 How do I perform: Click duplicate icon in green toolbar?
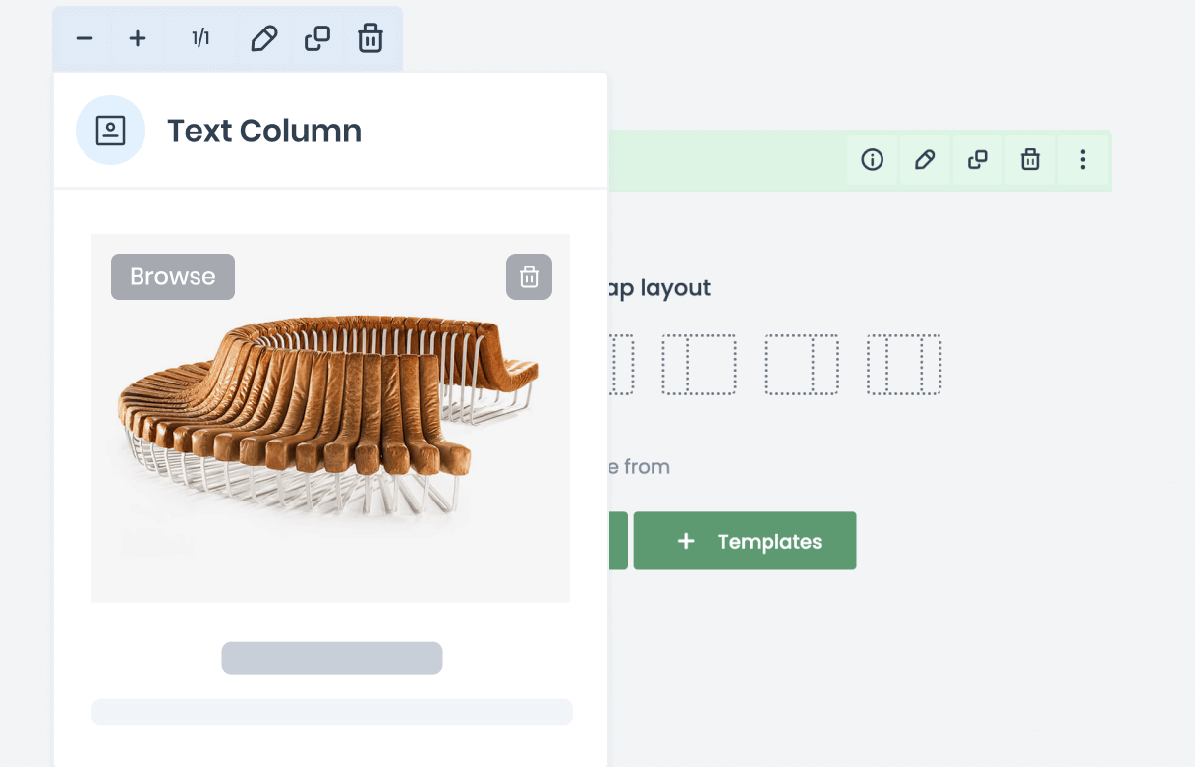click(x=977, y=160)
